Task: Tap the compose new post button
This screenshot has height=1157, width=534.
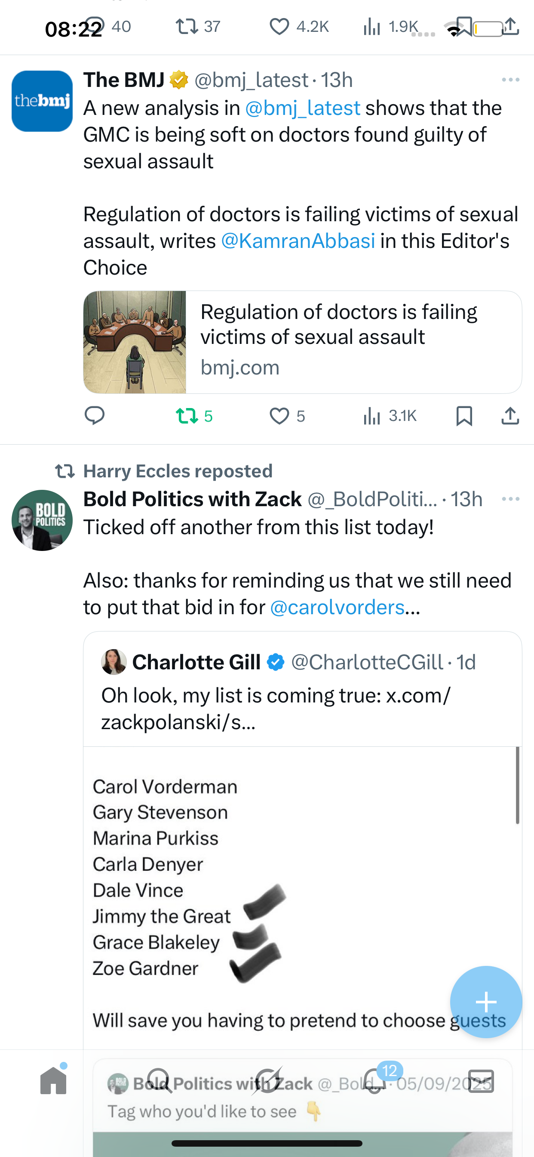Action: pyautogui.click(x=486, y=1002)
